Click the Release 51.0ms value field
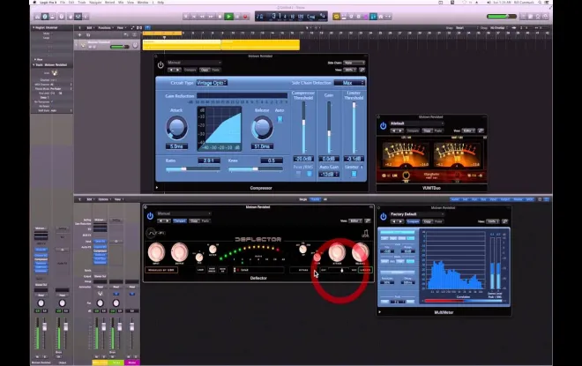This screenshot has height=366, width=582. pyautogui.click(x=262, y=146)
